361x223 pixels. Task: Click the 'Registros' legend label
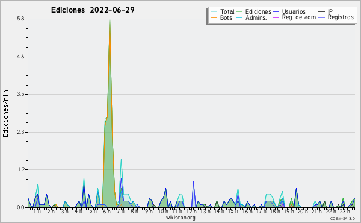(341, 17)
